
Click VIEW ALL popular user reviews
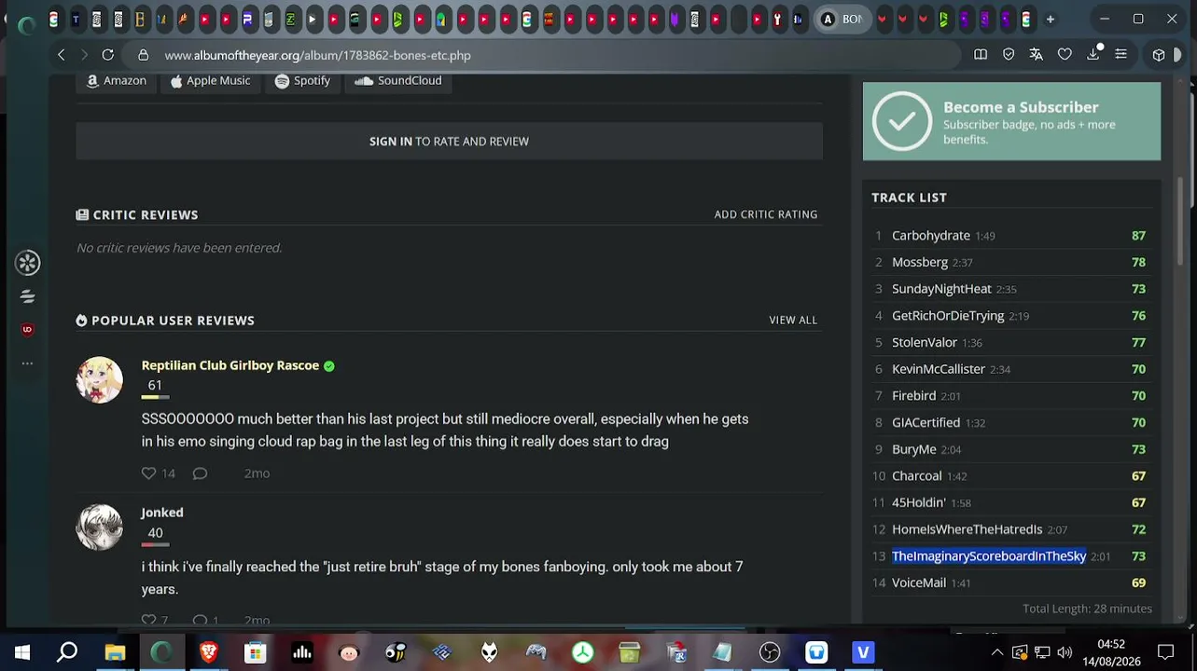pyautogui.click(x=793, y=320)
